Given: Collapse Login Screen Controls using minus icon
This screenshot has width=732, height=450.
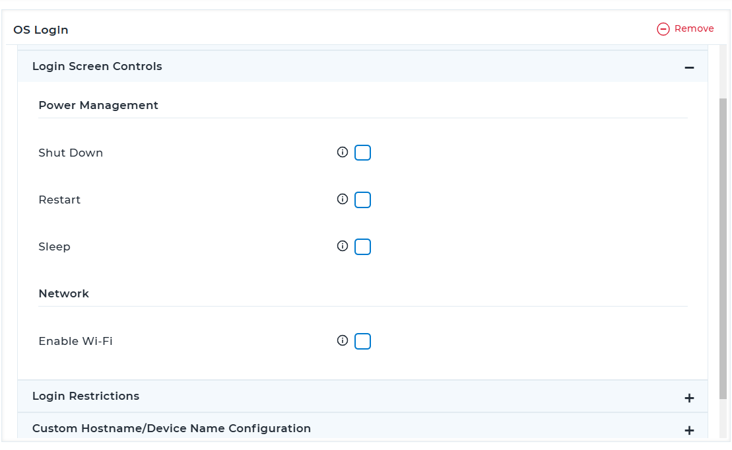Looking at the screenshot, I should (x=689, y=67).
